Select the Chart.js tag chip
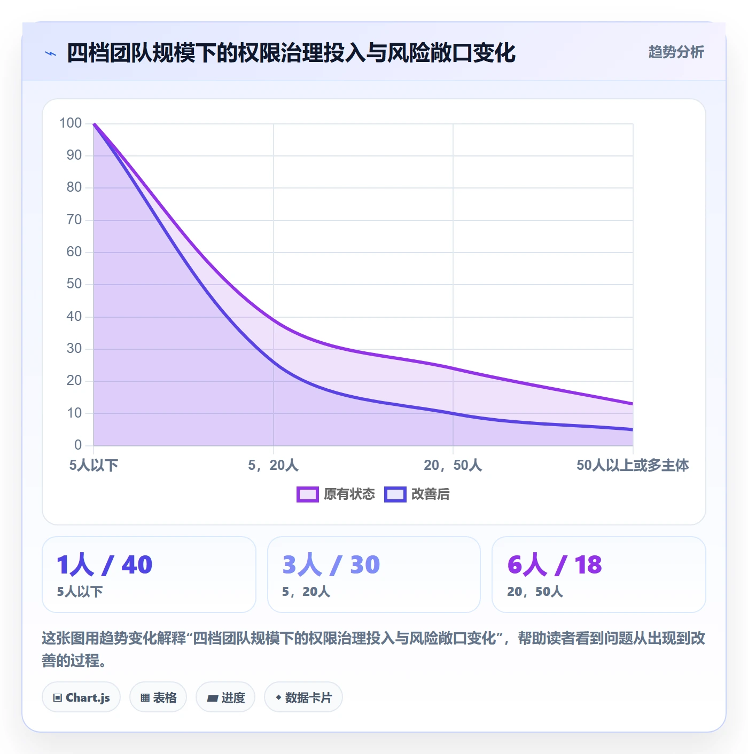 (x=81, y=697)
